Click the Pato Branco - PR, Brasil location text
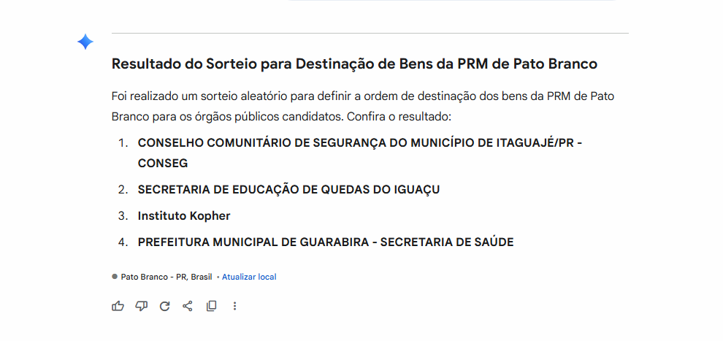723x341 pixels. [167, 277]
